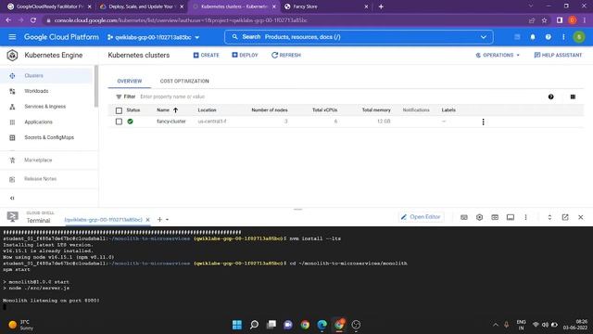This screenshot has width=593, height=334.
Task: Close the Cloud Shell session tab
Action: pyautogui.click(x=148, y=220)
